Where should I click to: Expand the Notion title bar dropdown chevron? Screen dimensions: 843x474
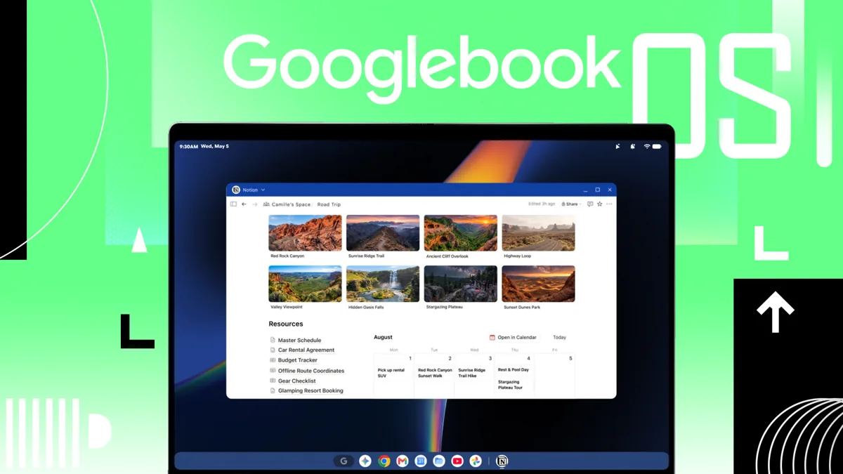pos(263,190)
